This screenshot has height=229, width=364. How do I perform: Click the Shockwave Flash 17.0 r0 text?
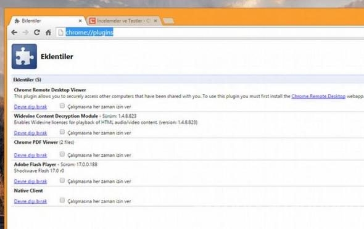pos(39,171)
